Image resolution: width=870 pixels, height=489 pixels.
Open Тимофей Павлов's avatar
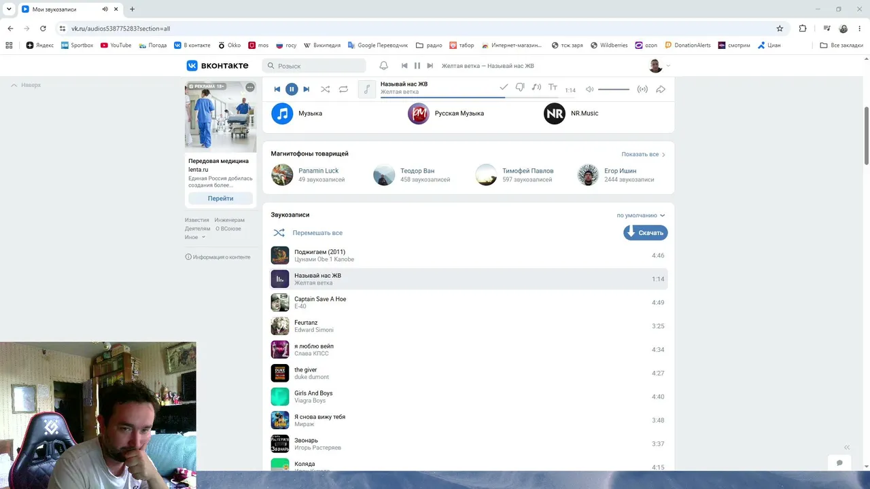coord(486,175)
